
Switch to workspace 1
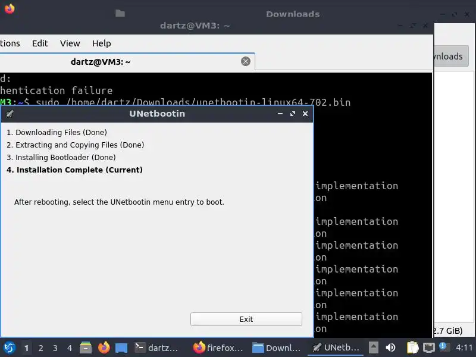coord(26,348)
